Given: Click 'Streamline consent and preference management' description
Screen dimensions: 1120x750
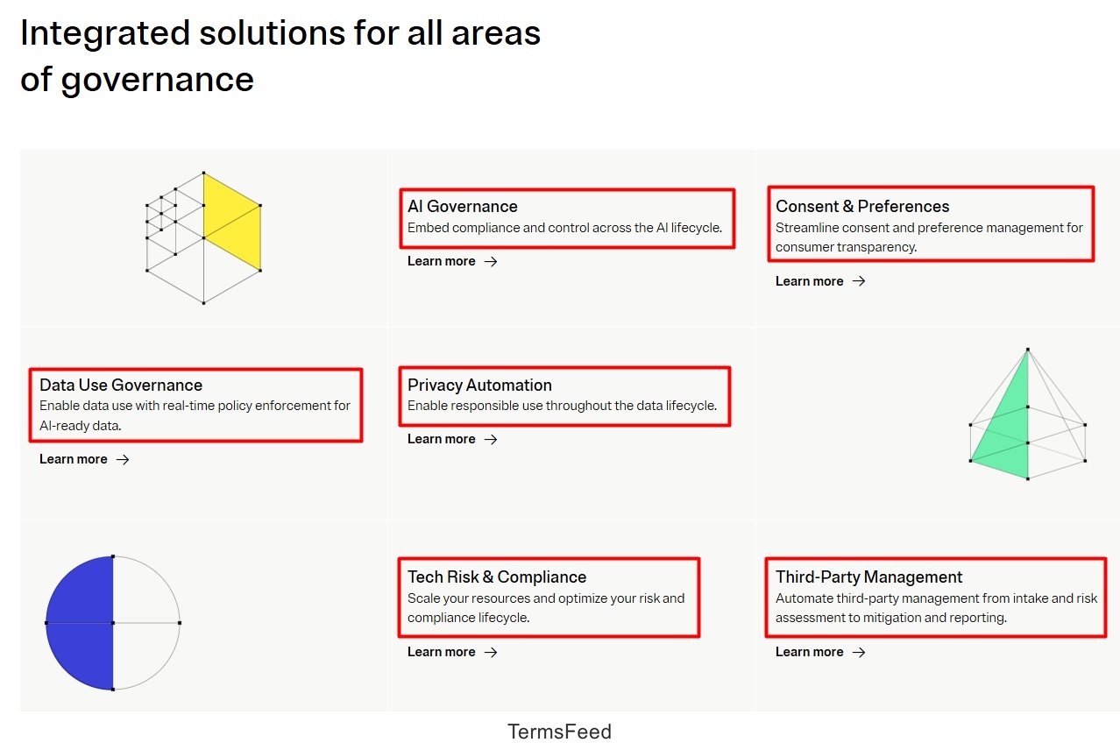Looking at the screenshot, I should (x=929, y=237).
